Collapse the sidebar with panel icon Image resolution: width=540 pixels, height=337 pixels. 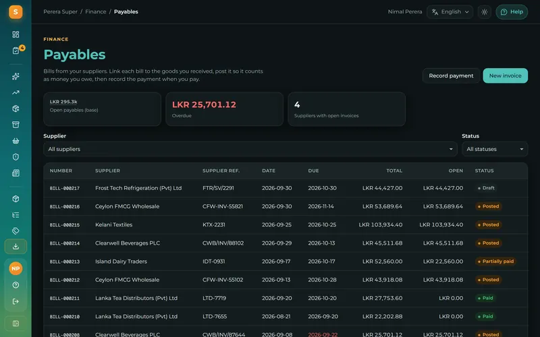pyautogui.click(x=16, y=324)
